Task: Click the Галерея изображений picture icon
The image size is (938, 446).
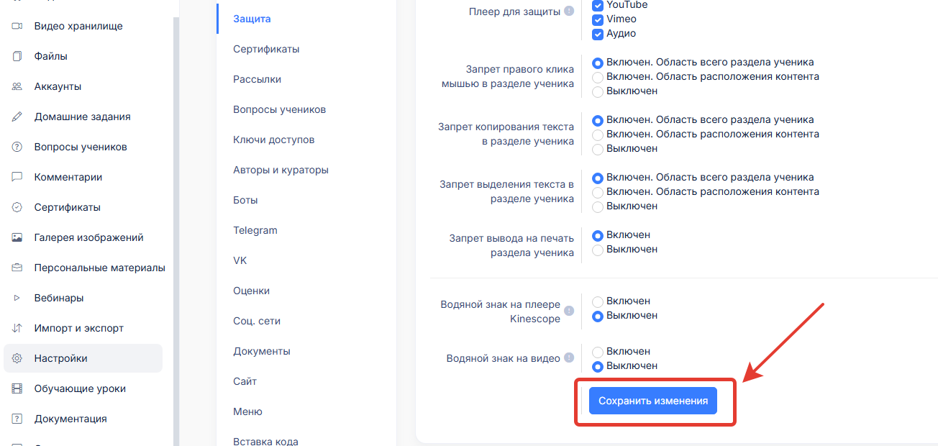Action: (x=17, y=237)
